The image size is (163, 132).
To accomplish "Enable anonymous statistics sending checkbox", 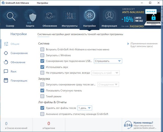I will pyautogui.click(x=42, y=114).
